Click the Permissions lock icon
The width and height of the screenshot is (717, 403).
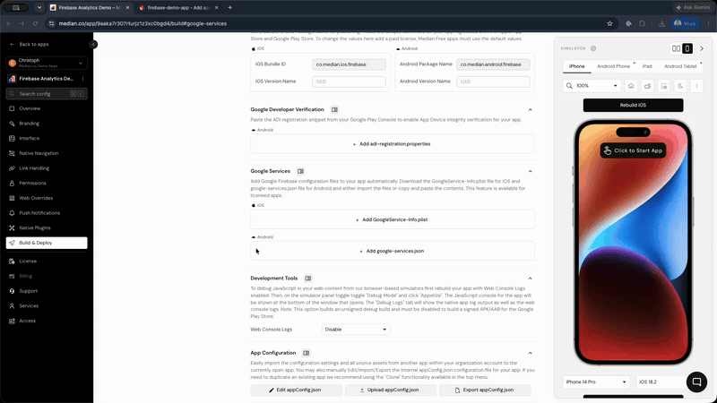(x=12, y=184)
